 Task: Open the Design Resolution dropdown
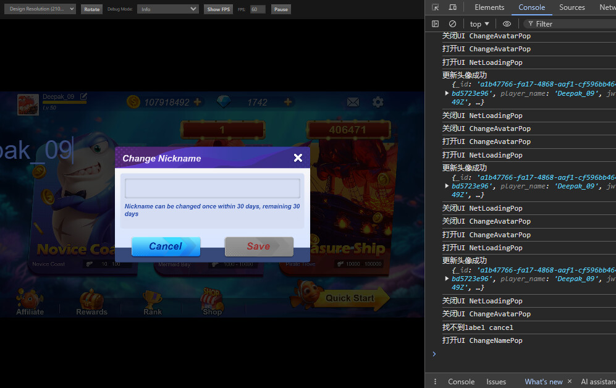pos(40,9)
